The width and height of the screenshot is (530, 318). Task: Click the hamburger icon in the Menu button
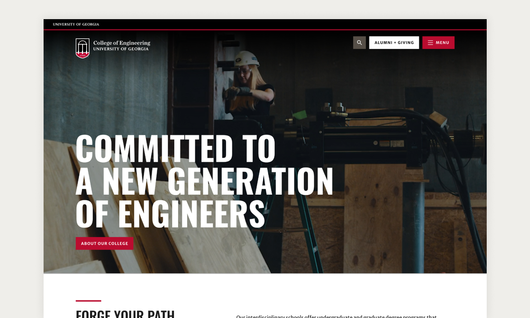430,43
